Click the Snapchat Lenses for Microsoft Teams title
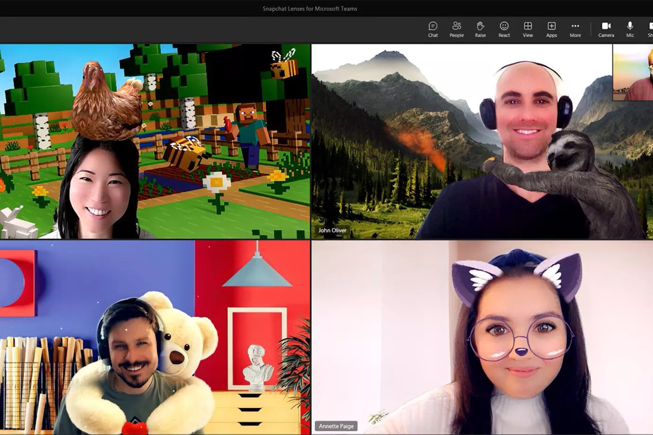The height and width of the screenshot is (435, 653). coord(310,9)
